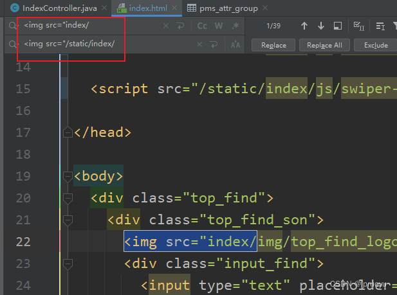
Task: Click the highlighted <img src="index/ match
Action: (190, 241)
